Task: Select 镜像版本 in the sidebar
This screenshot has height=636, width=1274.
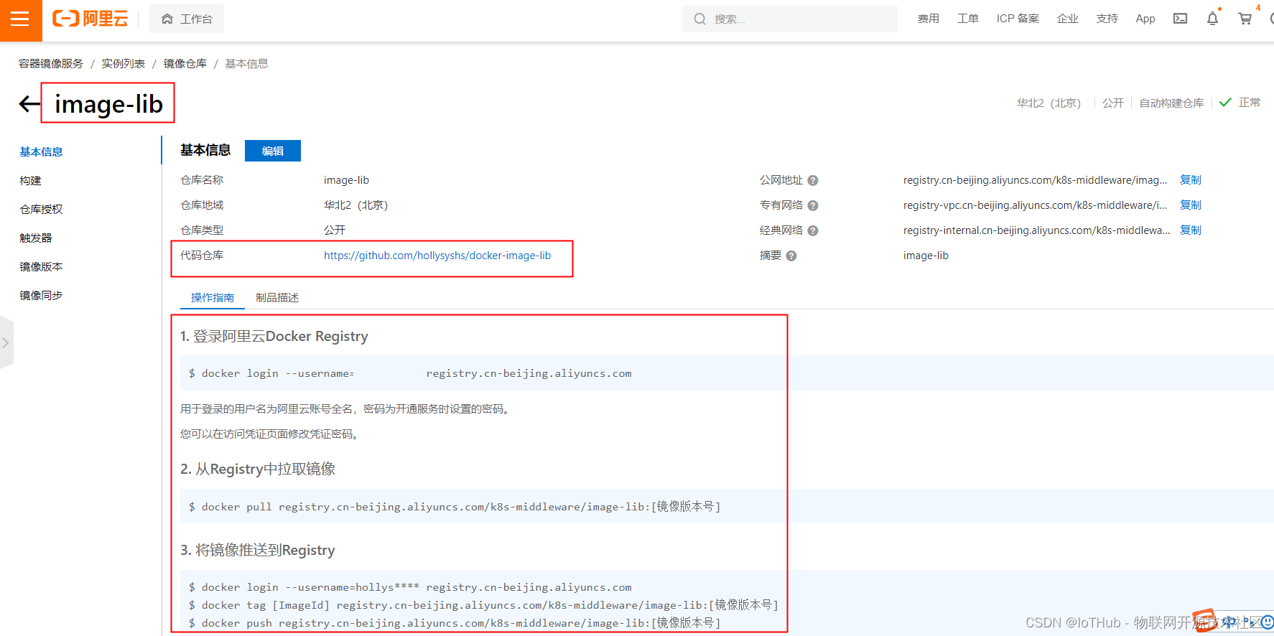Action: (x=41, y=266)
